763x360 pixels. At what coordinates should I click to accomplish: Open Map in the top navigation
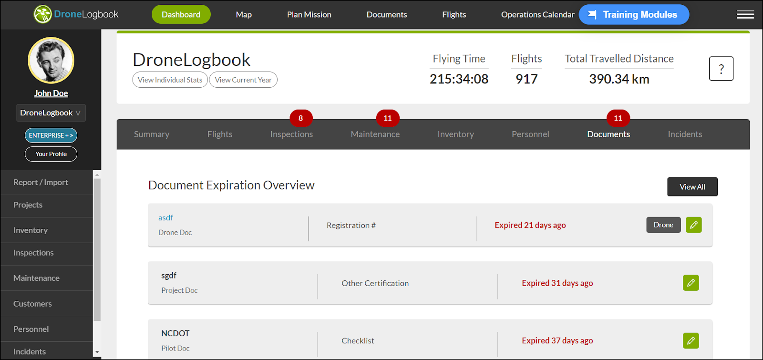click(x=244, y=15)
